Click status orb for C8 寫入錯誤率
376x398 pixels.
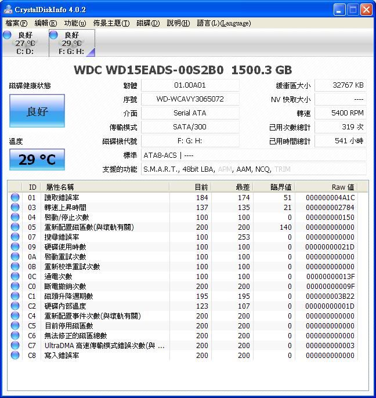click(15, 356)
